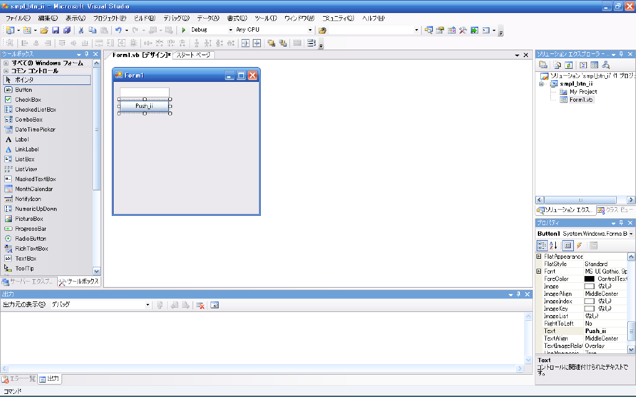636x397 pixels.
Task: Expand FlatAppearance property group
Action: click(x=539, y=256)
